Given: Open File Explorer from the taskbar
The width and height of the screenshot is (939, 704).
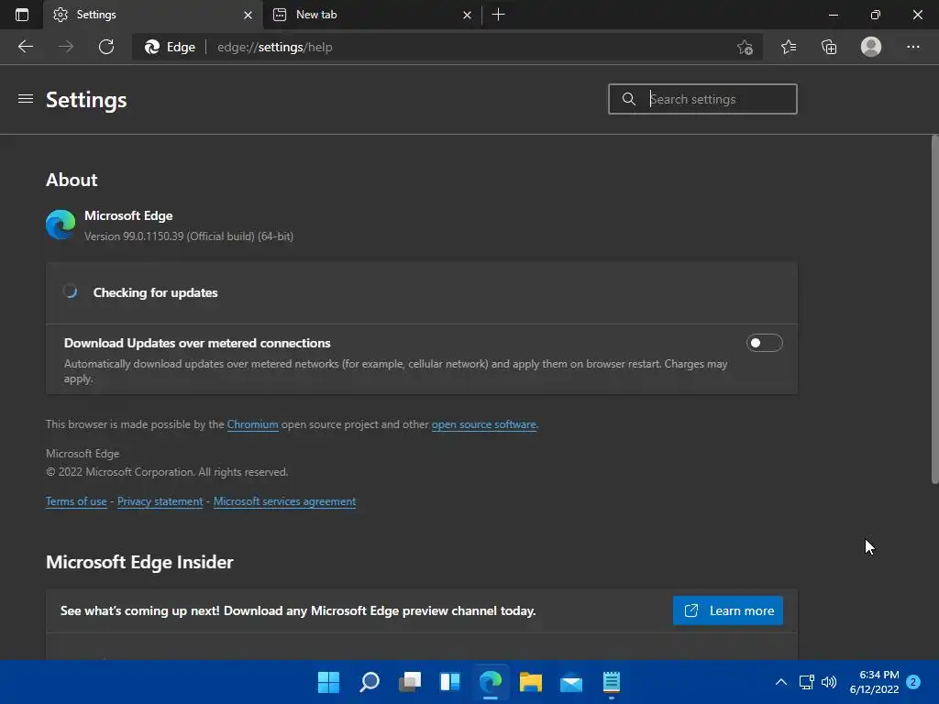Looking at the screenshot, I should click(531, 682).
